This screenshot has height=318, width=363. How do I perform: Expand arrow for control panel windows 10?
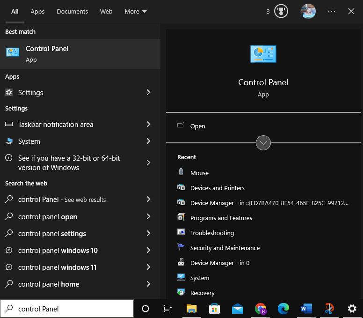click(x=149, y=250)
